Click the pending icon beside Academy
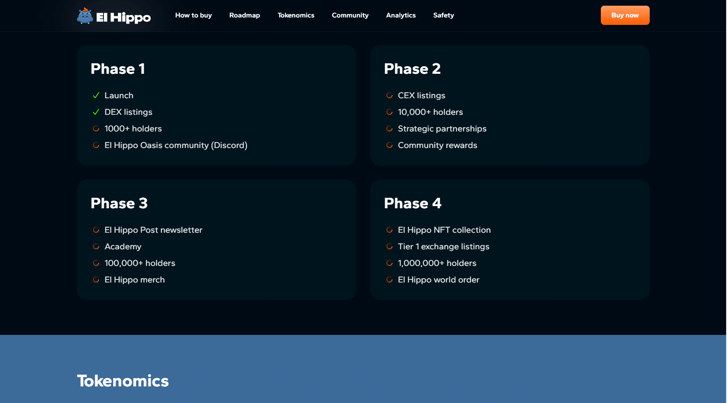Viewport: 727px width, 403px height. (96, 246)
